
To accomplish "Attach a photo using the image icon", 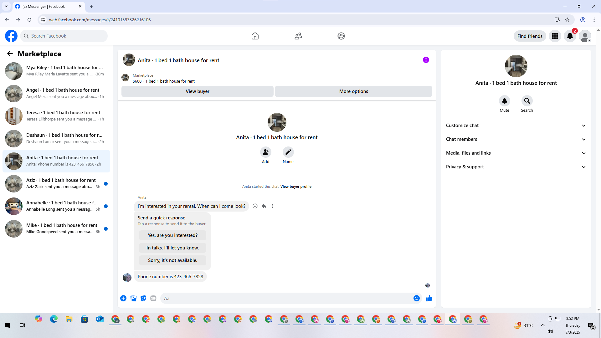I will pyautogui.click(x=133, y=298).
